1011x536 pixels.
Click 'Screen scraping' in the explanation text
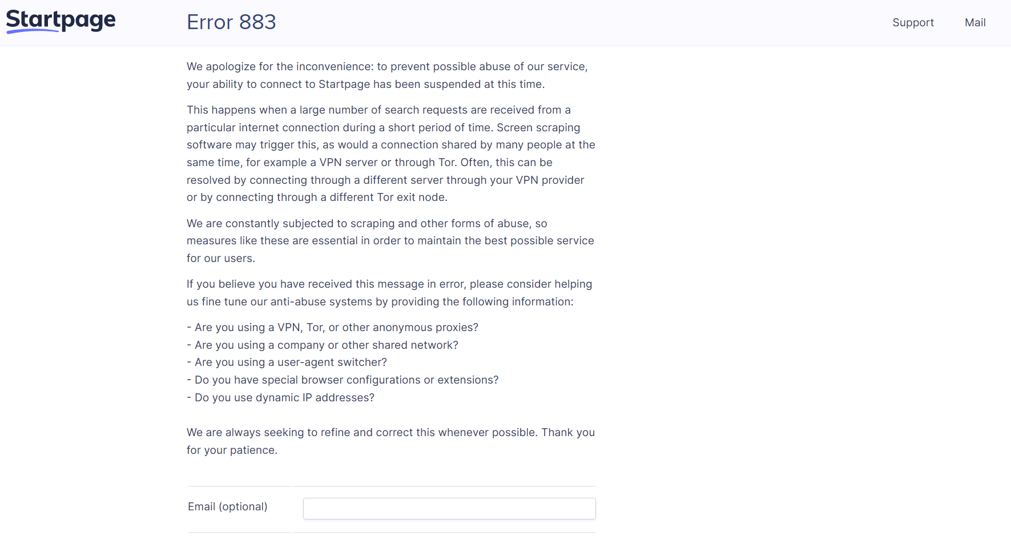[x=538, y=128]
